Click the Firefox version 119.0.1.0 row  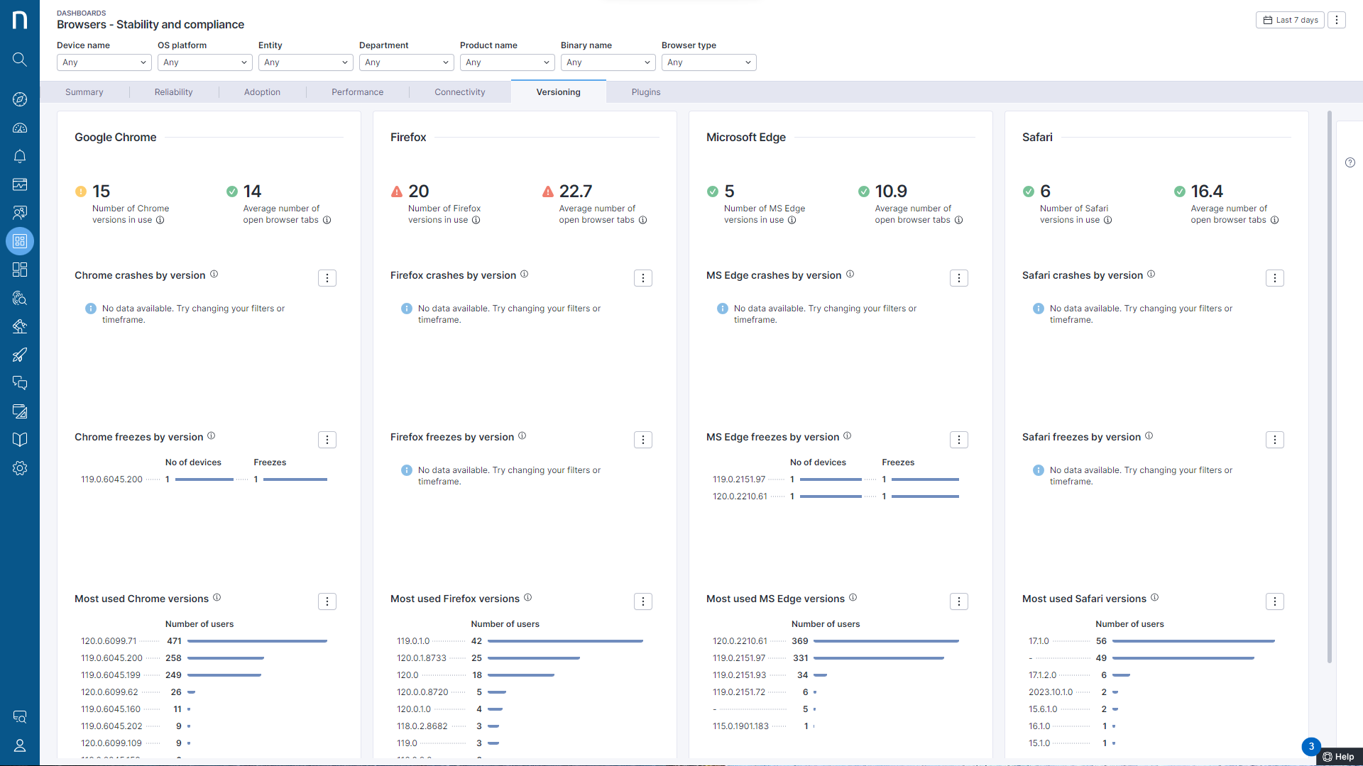520,641
